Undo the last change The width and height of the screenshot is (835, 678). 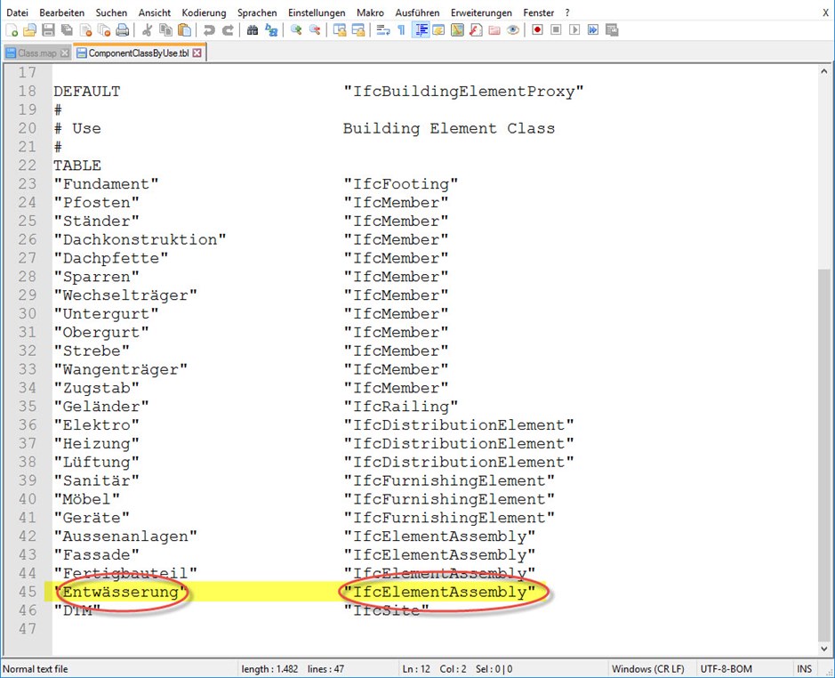(209, 30)
